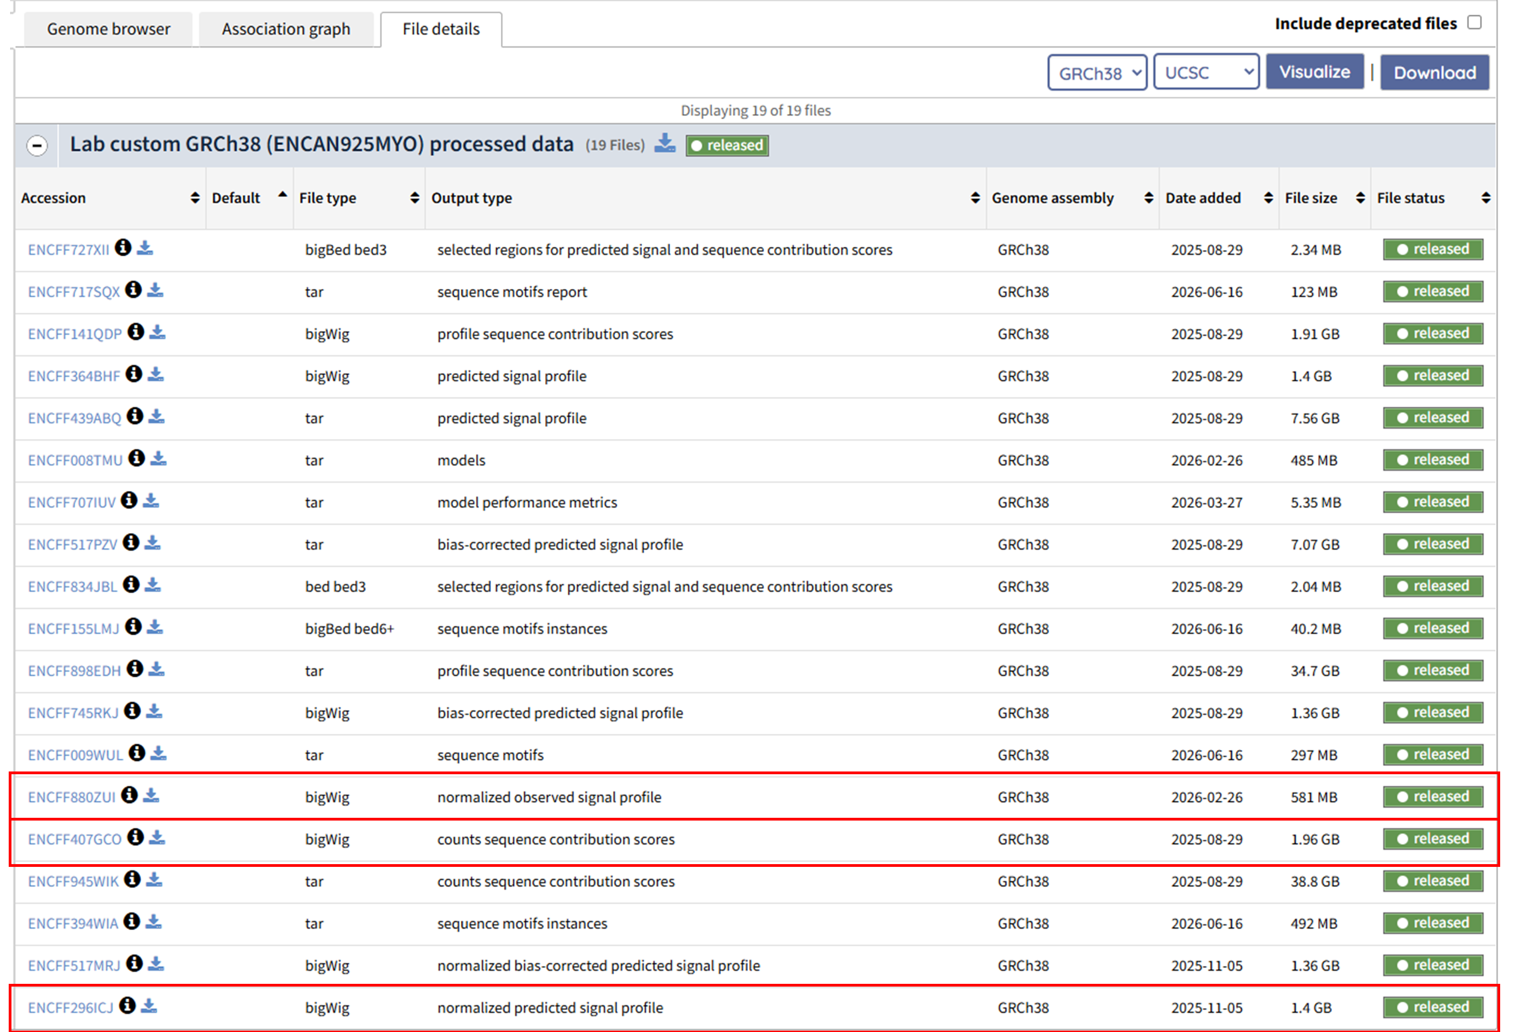This screenshot has width=1513, height=1032.
Task: Open info icon for ENCFF141QDP
Action: pos(135,332)
